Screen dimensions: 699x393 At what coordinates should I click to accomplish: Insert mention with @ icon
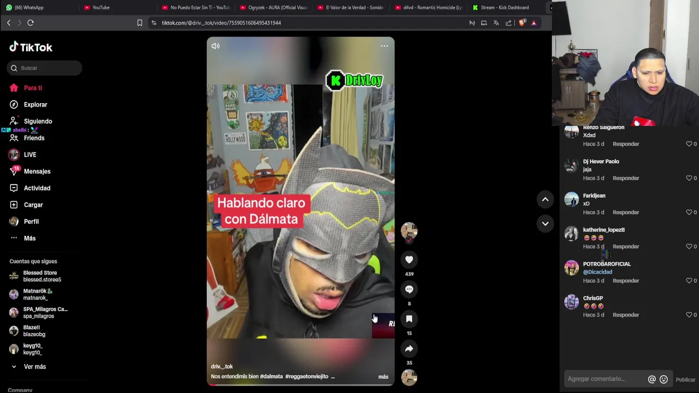[x=651, y=379]
